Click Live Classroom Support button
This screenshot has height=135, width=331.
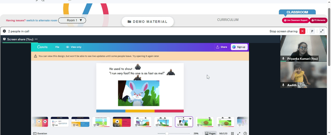[x=296, y=20]
